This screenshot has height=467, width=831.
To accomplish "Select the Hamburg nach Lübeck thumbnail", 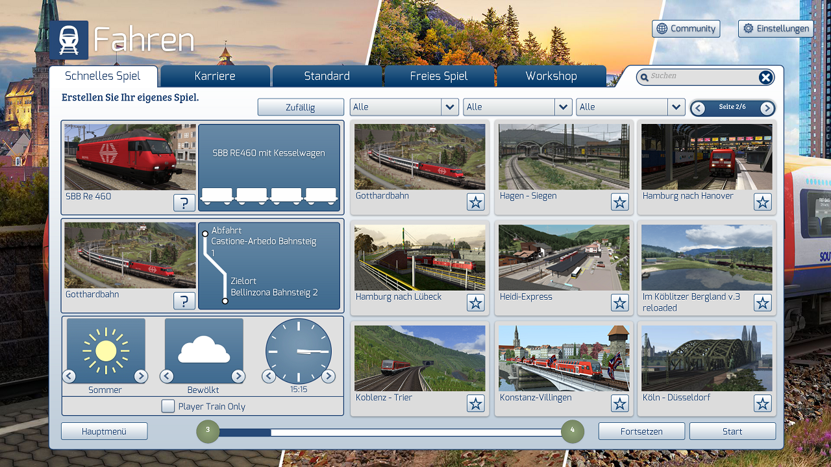I will [420, 257].
